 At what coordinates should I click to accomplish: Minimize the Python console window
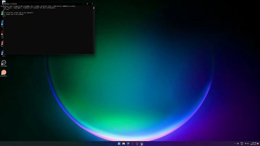pos(83,4)
